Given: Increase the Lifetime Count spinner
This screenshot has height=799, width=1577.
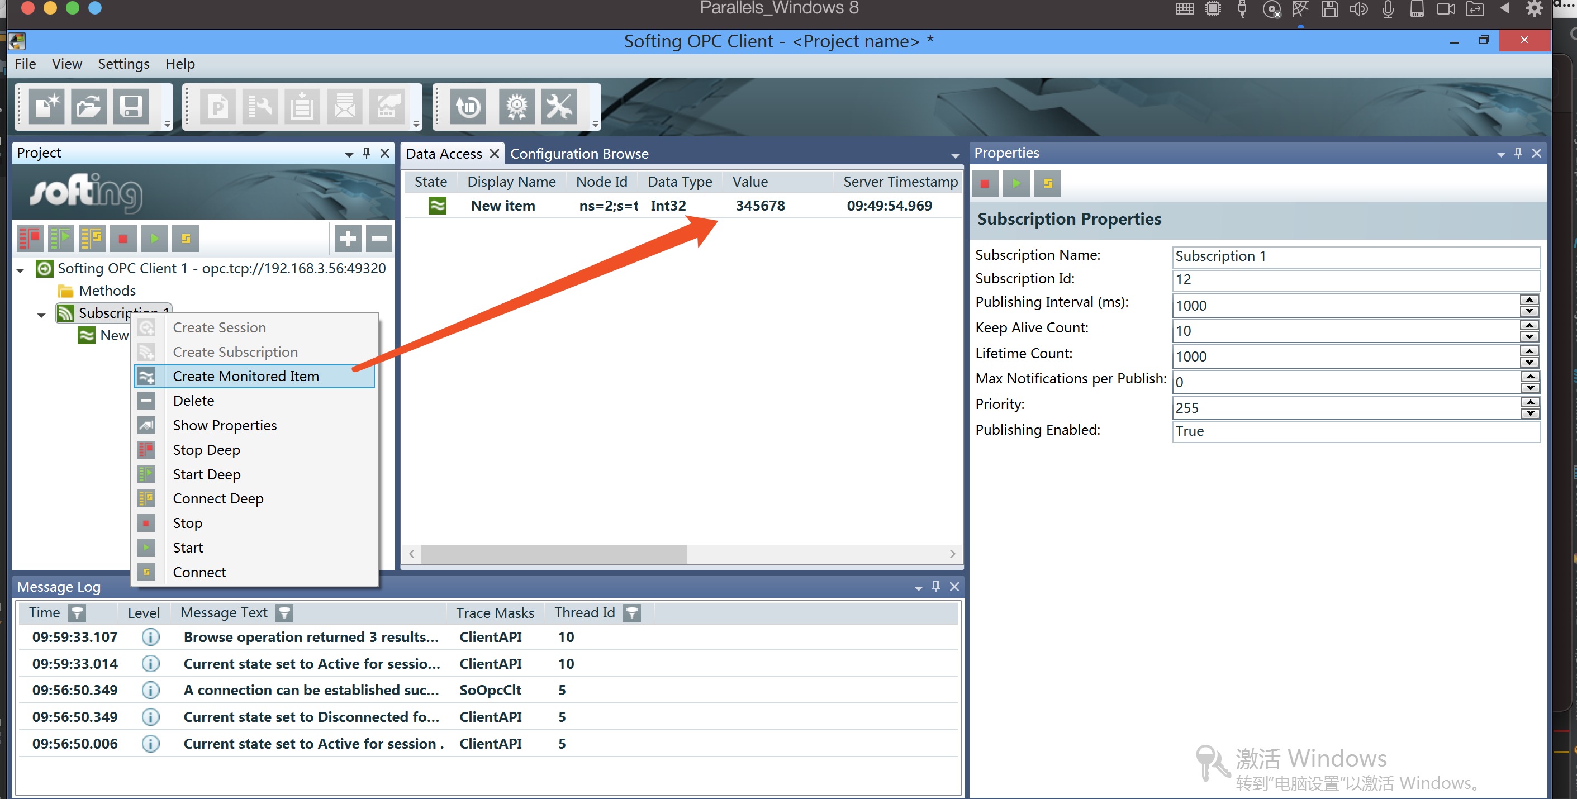Looking at the screenshot, I should pyautogui.click(x=1529, y=351).
